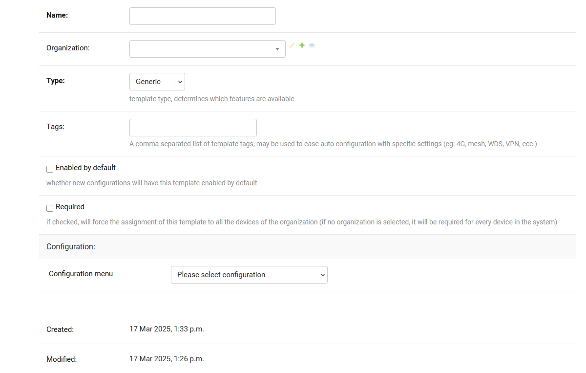The image size is (586, 373).
Task: Enable the 'Enabled by default' checkbox
Action: click(50, 169)
